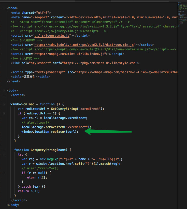The height and width of the screenshot is (209, 187).
Task: Open the ../js/jquery.min.js script link
Action: [52, 36]
